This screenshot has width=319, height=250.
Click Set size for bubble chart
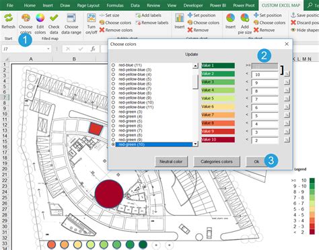point(109,15)
